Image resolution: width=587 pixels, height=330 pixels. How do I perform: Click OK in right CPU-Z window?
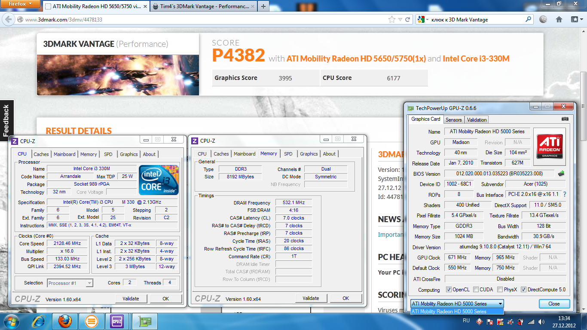click(346, 298)
